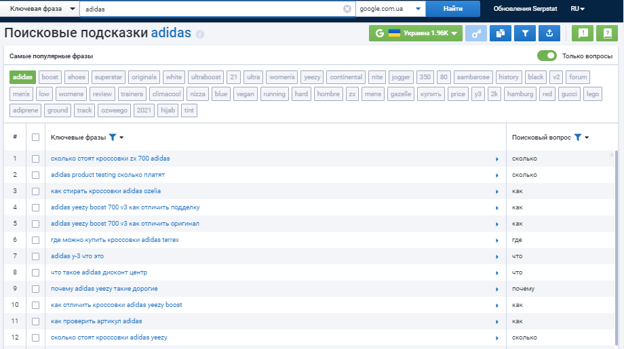Open the green help book icon
This screenshot has height=349, width=624.
tap(607, 33)
